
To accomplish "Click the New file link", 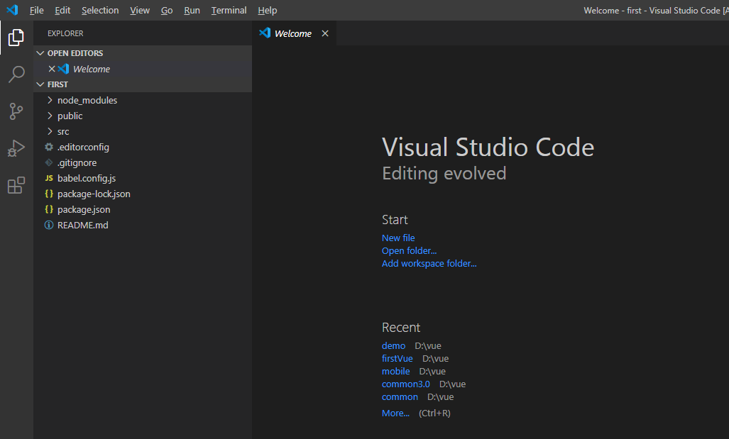I will [x=398, y=238].
